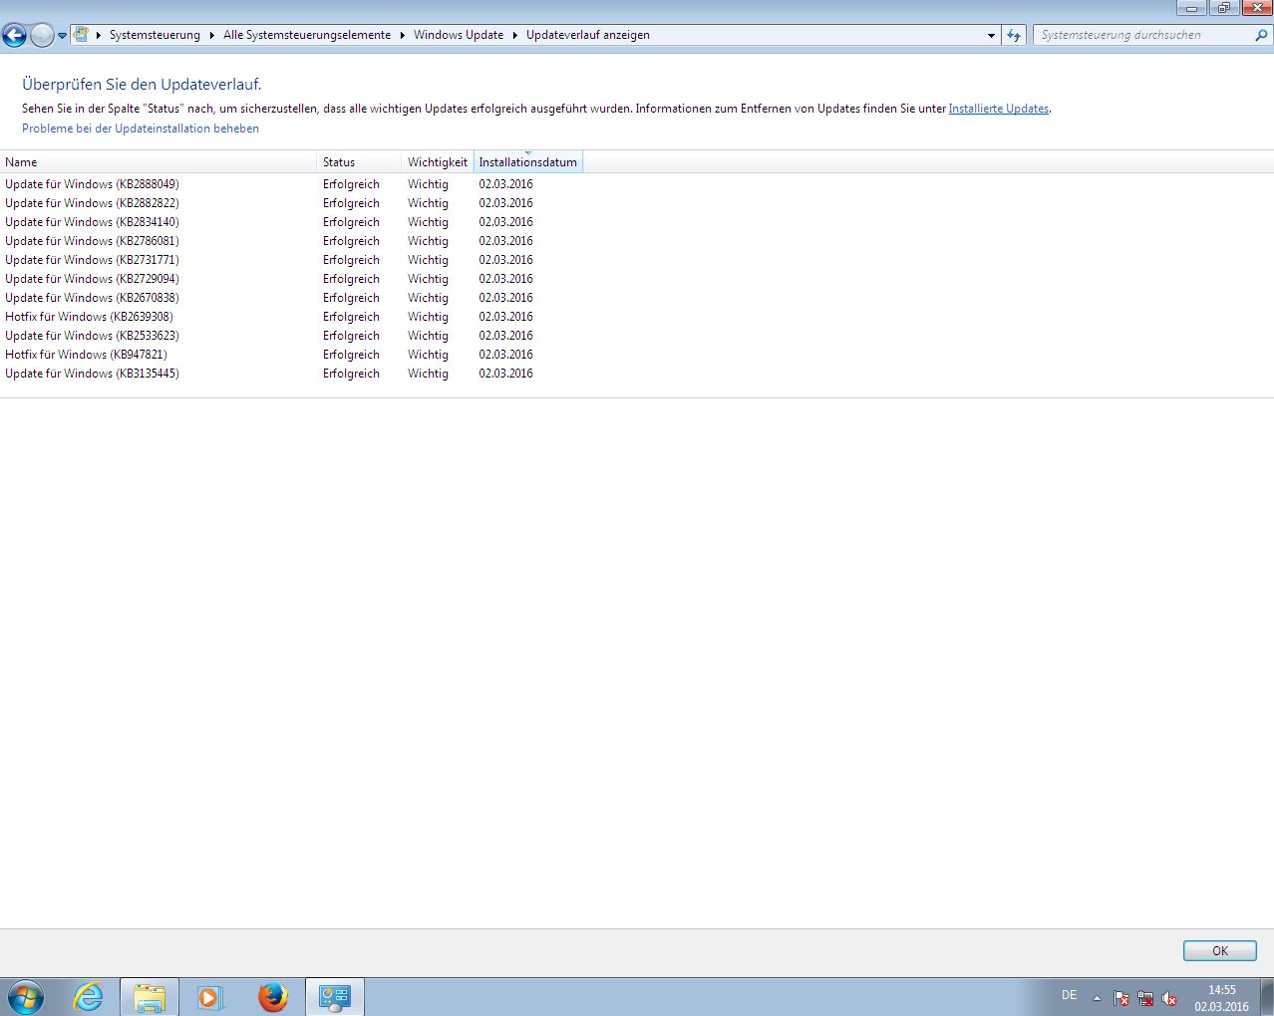Open Internet Explorer from the taskbar
Screen dimensions: 1274x1016
coord(89,996)
